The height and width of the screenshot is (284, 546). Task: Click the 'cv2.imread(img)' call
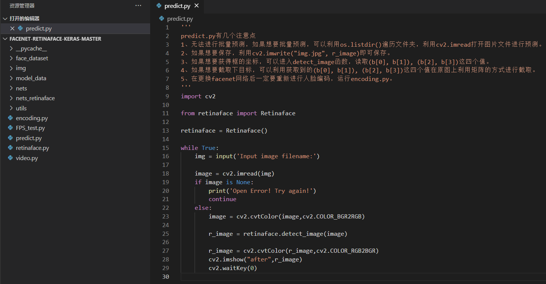pos(249,174)
